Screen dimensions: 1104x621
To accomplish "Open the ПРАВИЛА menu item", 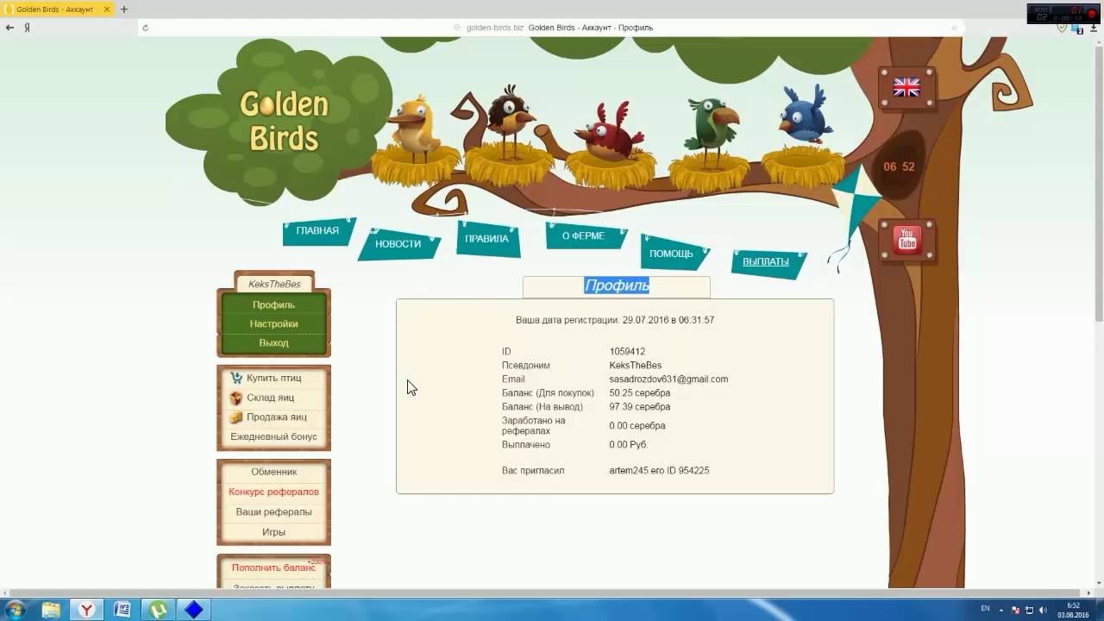I will (x=486, y=239).
